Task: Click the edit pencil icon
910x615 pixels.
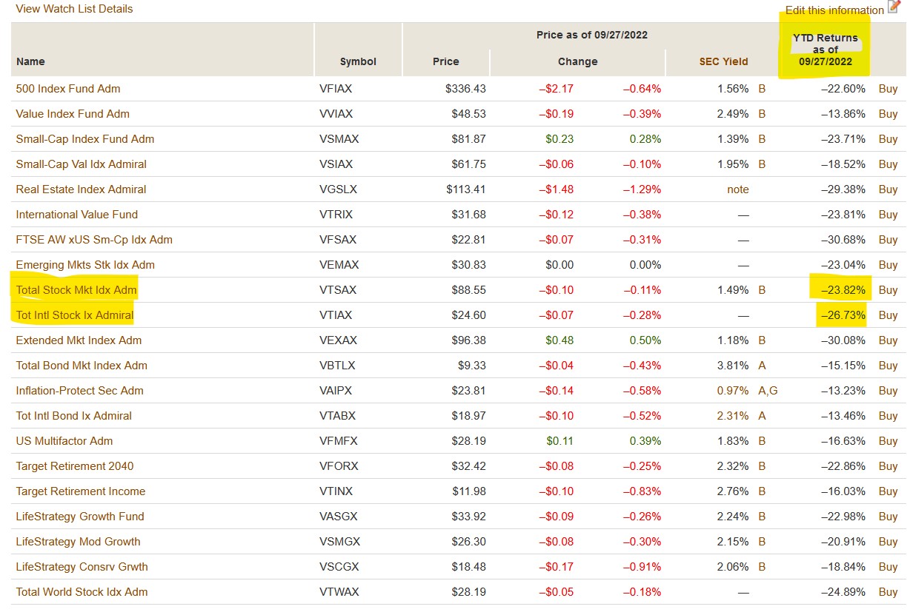Action: [893, 7]
